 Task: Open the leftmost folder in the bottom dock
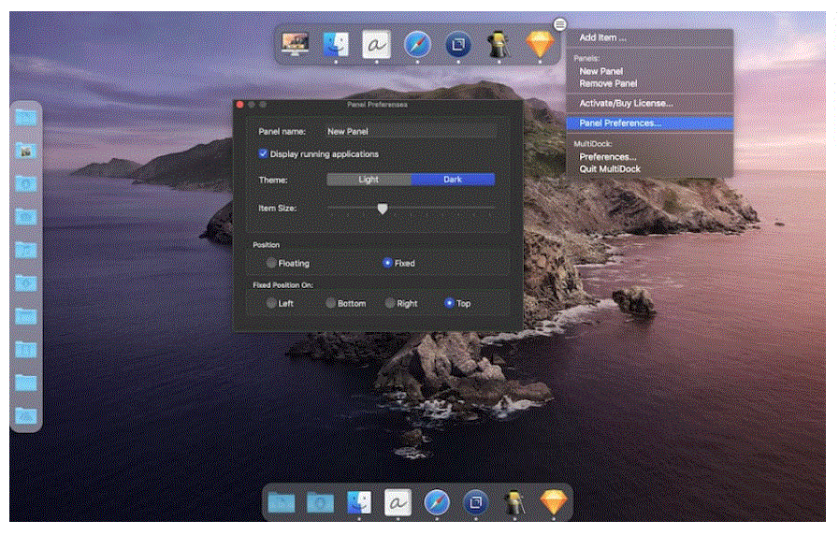pyautogui.click(x=282, y=503)
